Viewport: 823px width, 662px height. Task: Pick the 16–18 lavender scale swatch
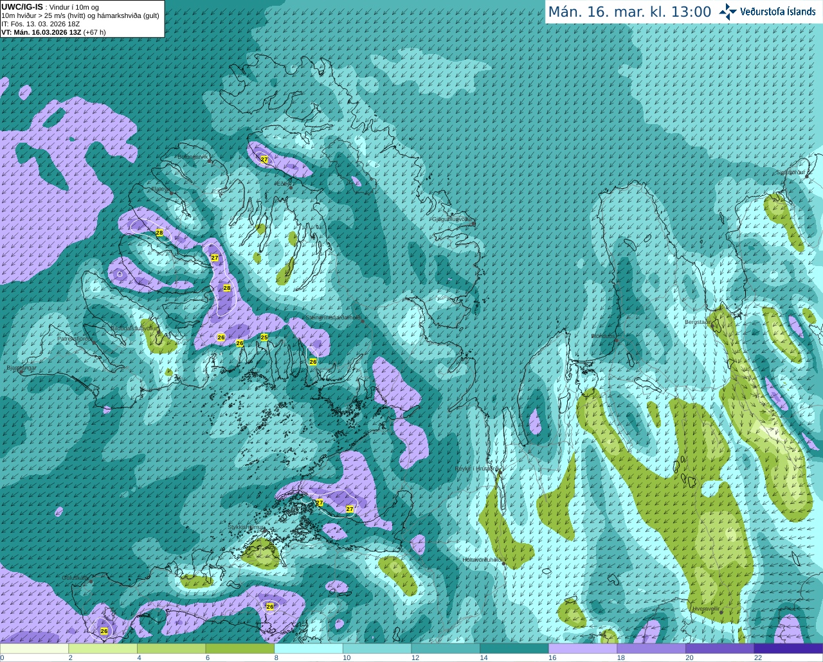pyautogui.click(x=583, y=649)
